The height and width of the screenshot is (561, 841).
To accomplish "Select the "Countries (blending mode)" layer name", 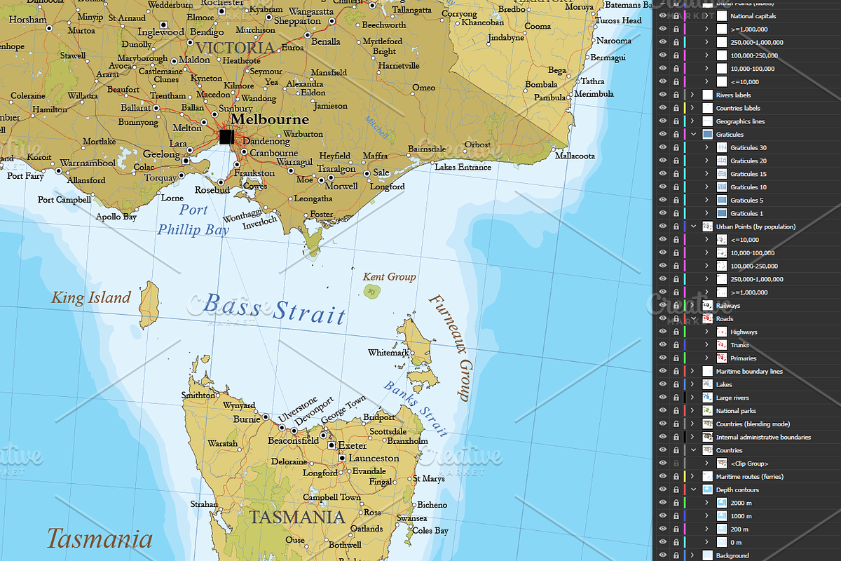I will [x=753, y=424].
